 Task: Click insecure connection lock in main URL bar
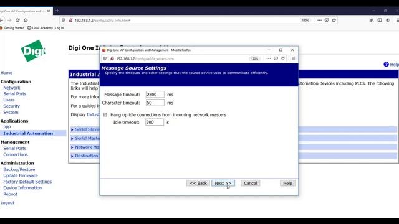pyautogui.click(x=70, y=20)
